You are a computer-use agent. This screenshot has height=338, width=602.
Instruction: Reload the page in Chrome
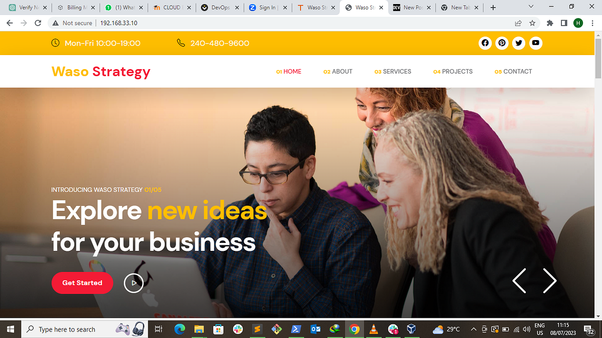(38, 23)
